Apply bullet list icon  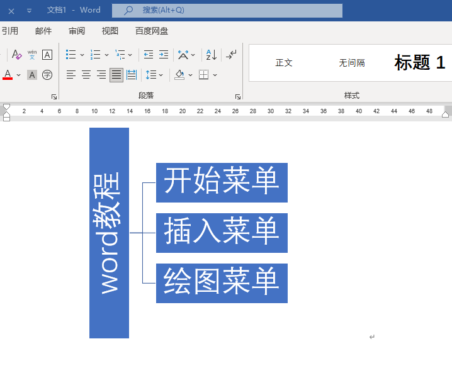(71, 55)
